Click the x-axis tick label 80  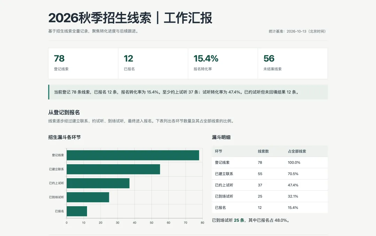(x=202, y=222)
